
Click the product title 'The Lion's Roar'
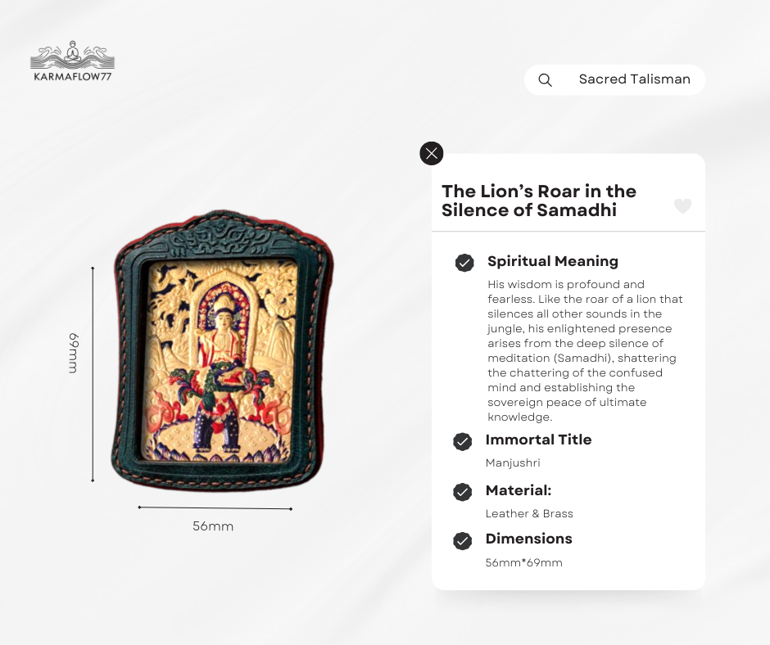(538, 201)
